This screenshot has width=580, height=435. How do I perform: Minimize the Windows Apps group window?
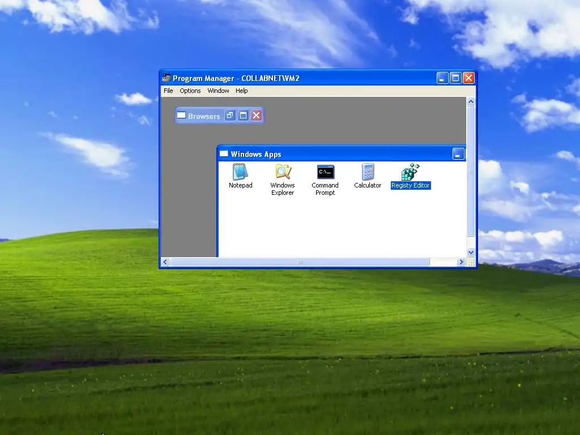click(458, 154)
